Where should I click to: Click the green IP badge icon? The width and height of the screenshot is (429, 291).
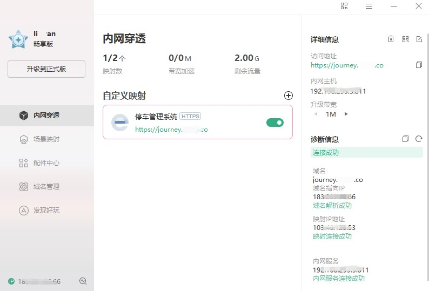pyautogui.click(x=11, y=281)
